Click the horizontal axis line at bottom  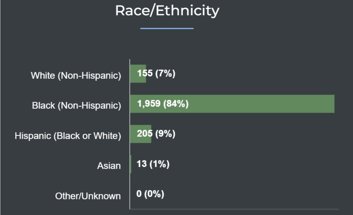(x=234, y=209)
